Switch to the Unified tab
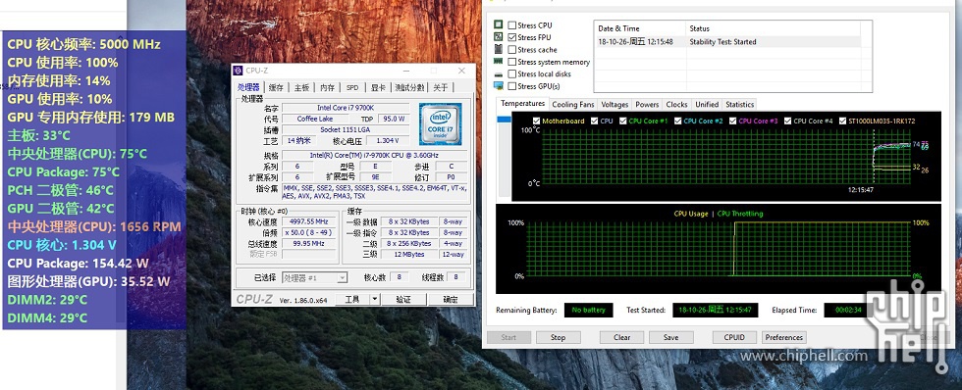Screen dimensions: 962x390 (x=707, y=105)
